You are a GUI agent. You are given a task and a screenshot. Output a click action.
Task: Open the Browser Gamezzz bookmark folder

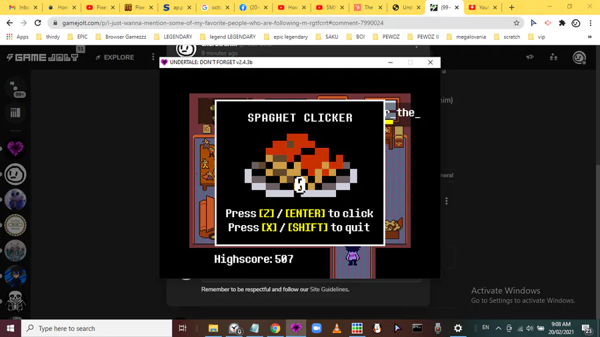(121, 37)
